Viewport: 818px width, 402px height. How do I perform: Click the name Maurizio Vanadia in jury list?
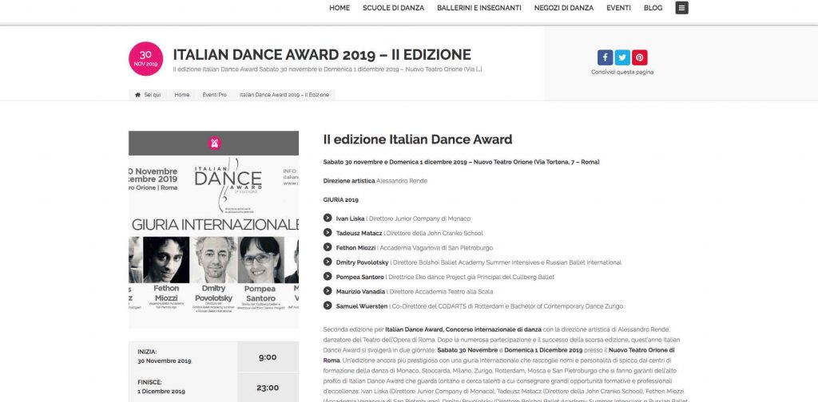tap(360, 292)
